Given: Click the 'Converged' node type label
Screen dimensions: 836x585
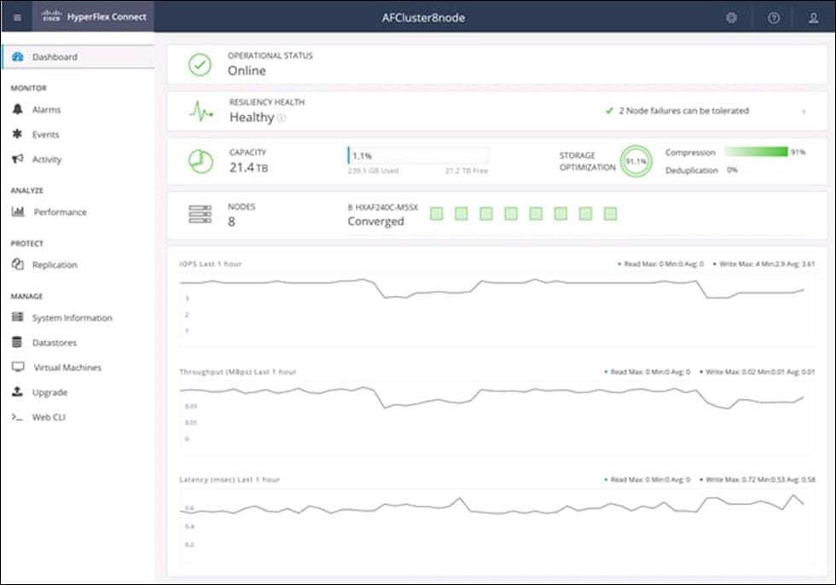Looking at the screenshot, I should [x=376, y=221].
